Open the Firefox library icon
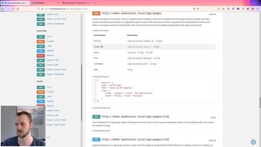The width and height of the screenshot is (261, 147). (x=223, y=9)
